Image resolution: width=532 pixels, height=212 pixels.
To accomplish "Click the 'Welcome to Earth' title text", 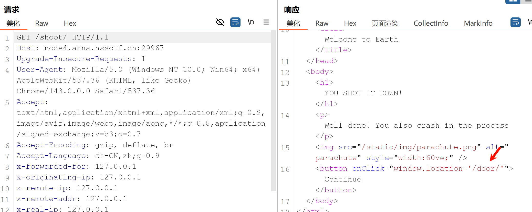I will (361, 39).
